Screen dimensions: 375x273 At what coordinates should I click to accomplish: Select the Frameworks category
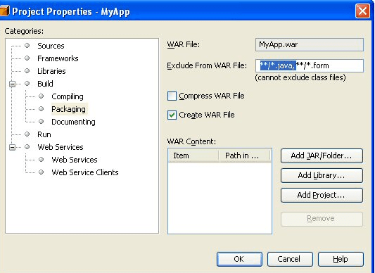click(x=58, y=58)
